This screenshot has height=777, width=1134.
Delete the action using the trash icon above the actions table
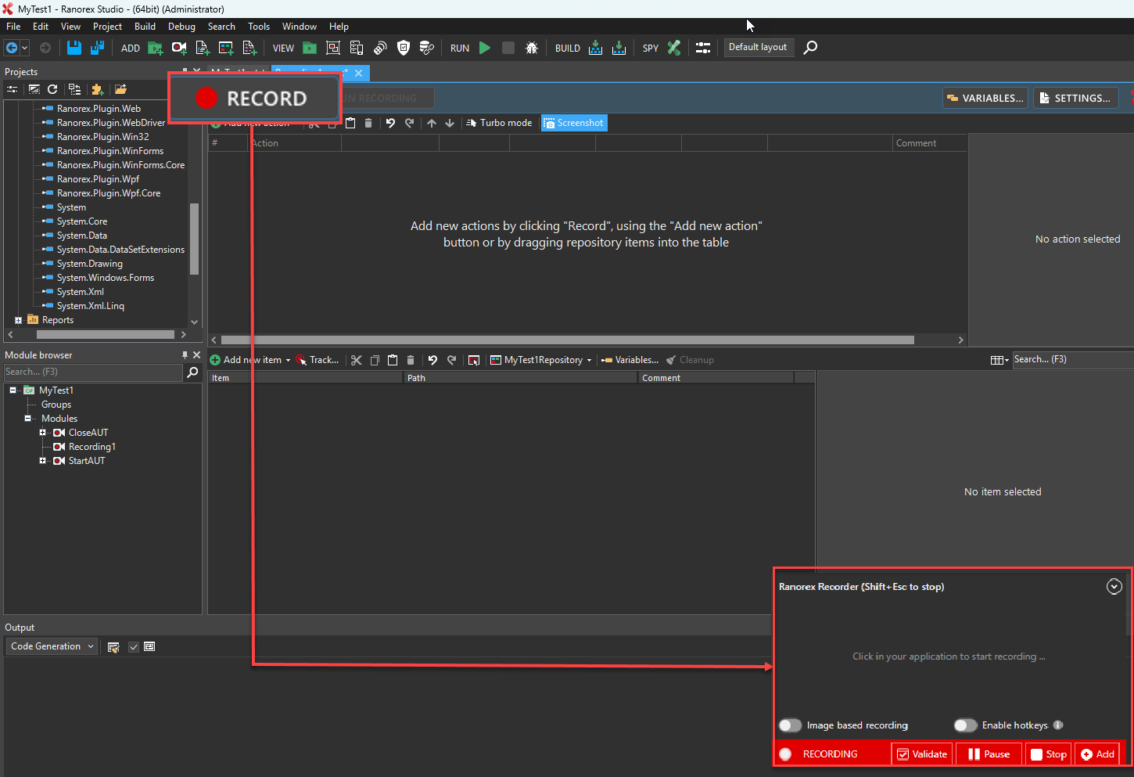click(x=368, y=123)
